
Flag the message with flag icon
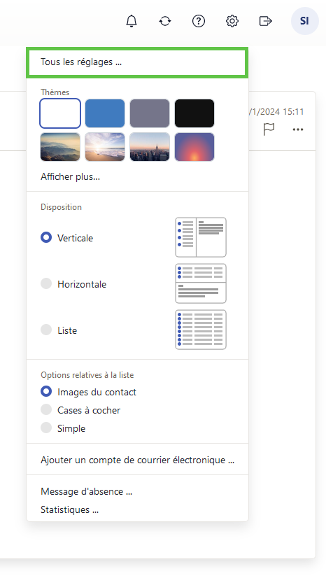(x=269, y=129)
